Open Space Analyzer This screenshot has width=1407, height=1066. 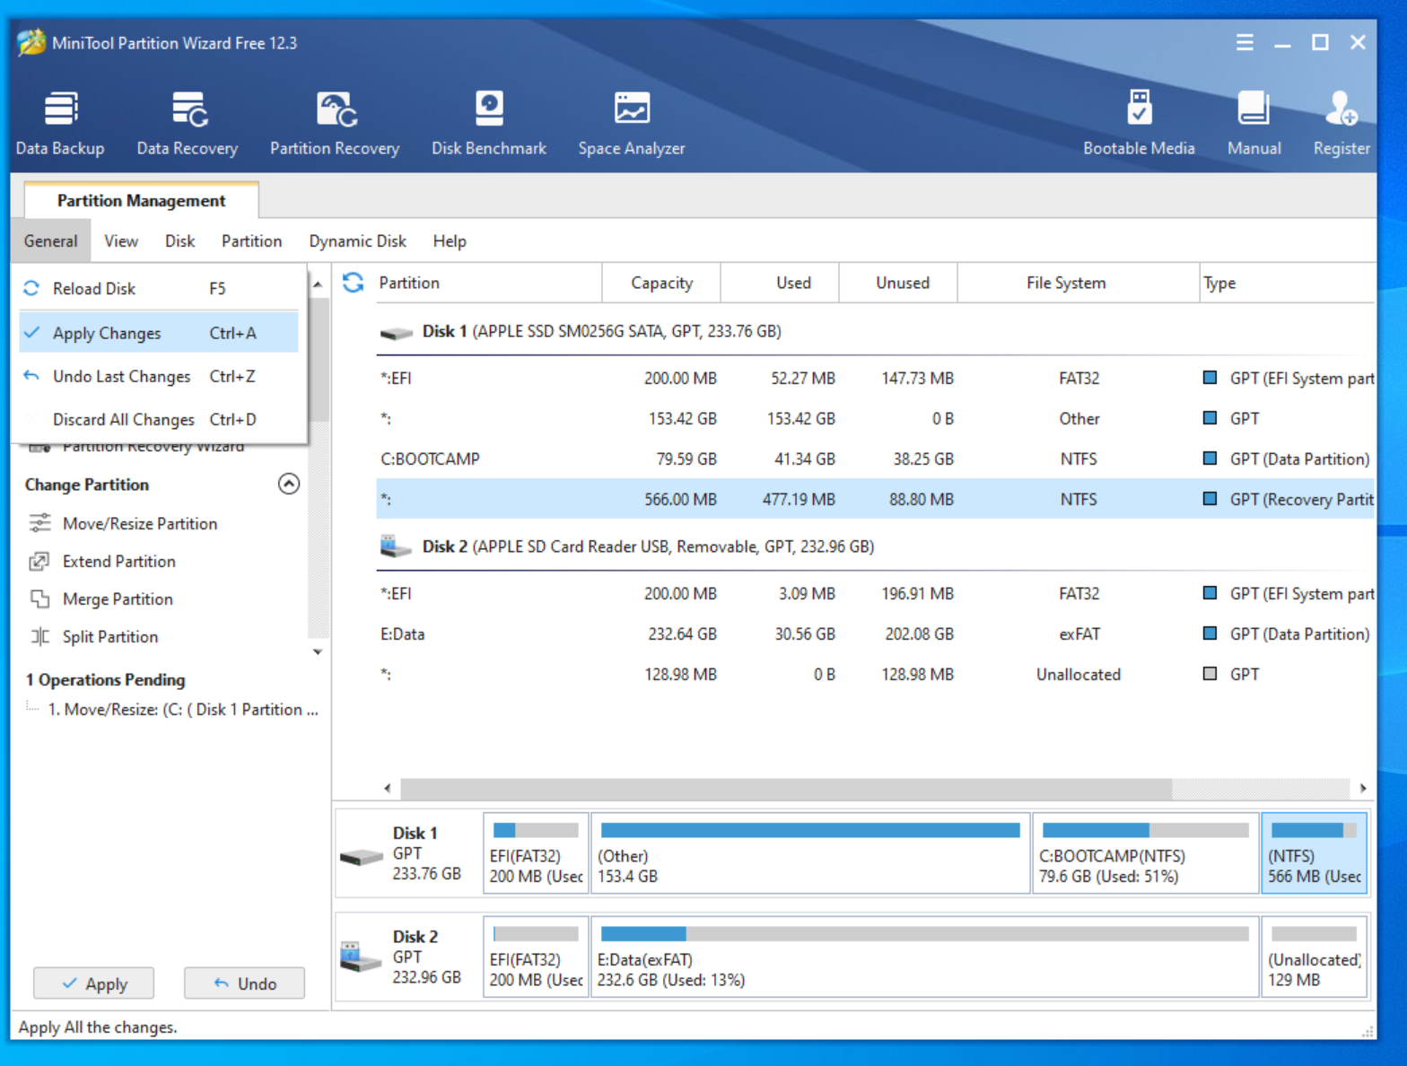click(x=632, y=124)
